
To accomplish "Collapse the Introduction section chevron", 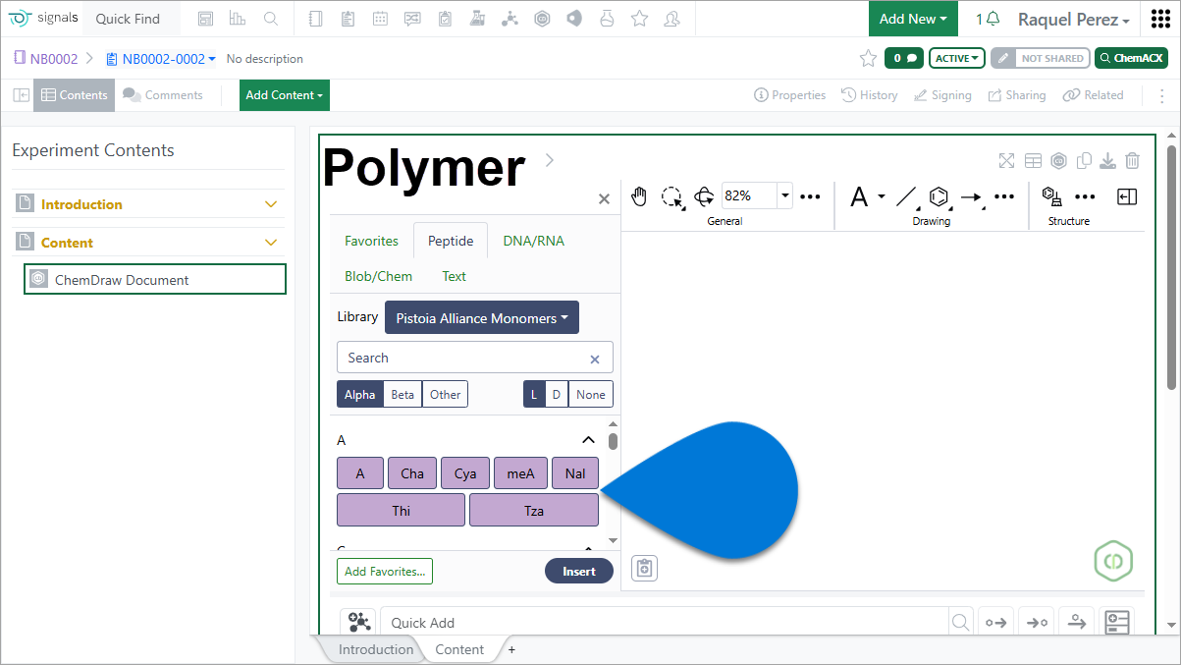I will [x=272, y=204].
